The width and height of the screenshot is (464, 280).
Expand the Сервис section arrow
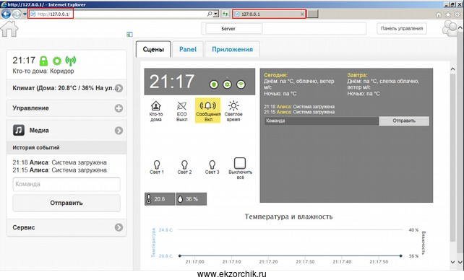point(119,227)
